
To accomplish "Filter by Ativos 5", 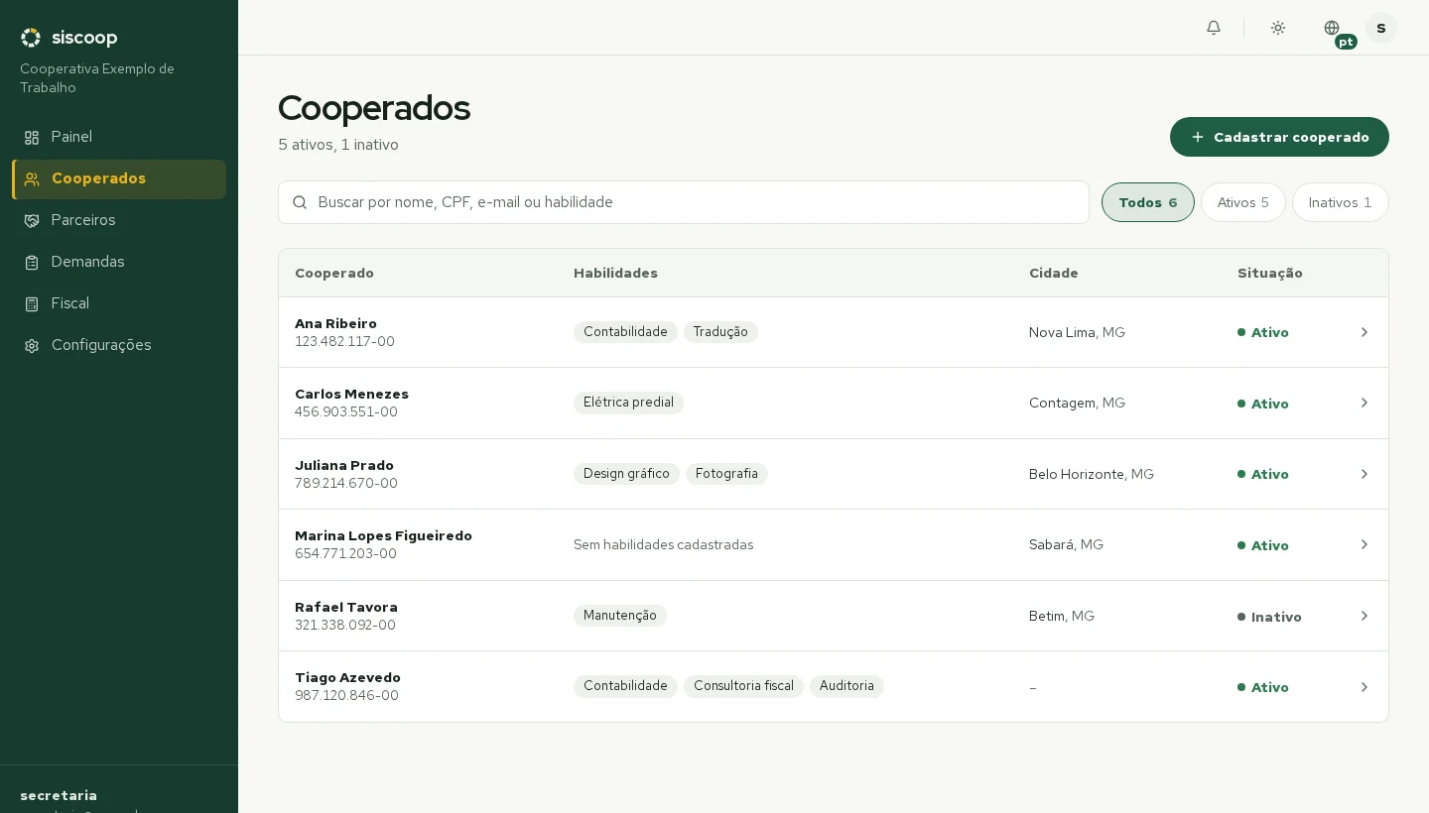I will 1243,202.
